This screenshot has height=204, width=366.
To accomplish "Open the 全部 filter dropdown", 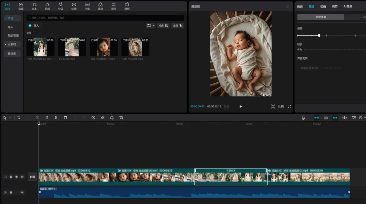I will 178,26.
